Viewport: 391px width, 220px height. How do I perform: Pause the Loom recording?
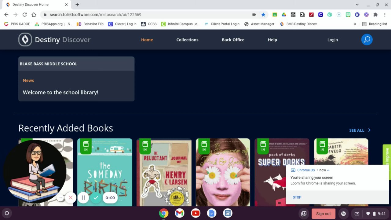pyautogui.click(x=83, y=198)
